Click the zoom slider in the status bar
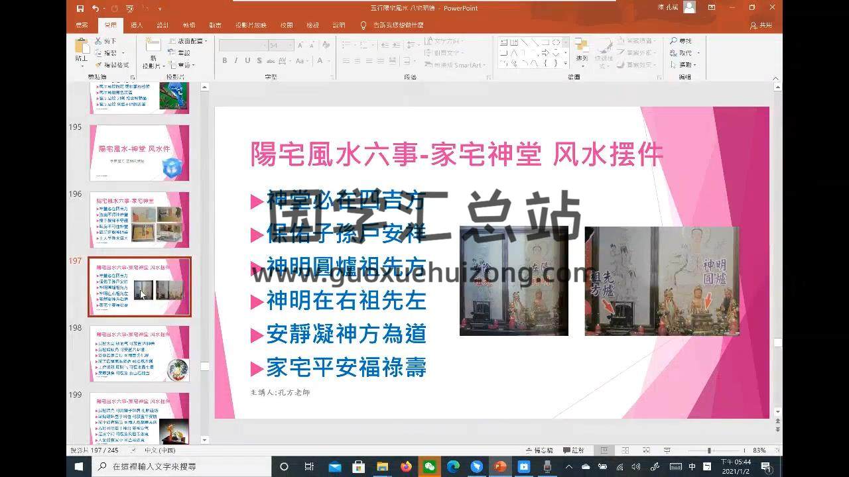The height and width of the screenshot is (477, 849). pyautogui.click(x=709, y=450)
